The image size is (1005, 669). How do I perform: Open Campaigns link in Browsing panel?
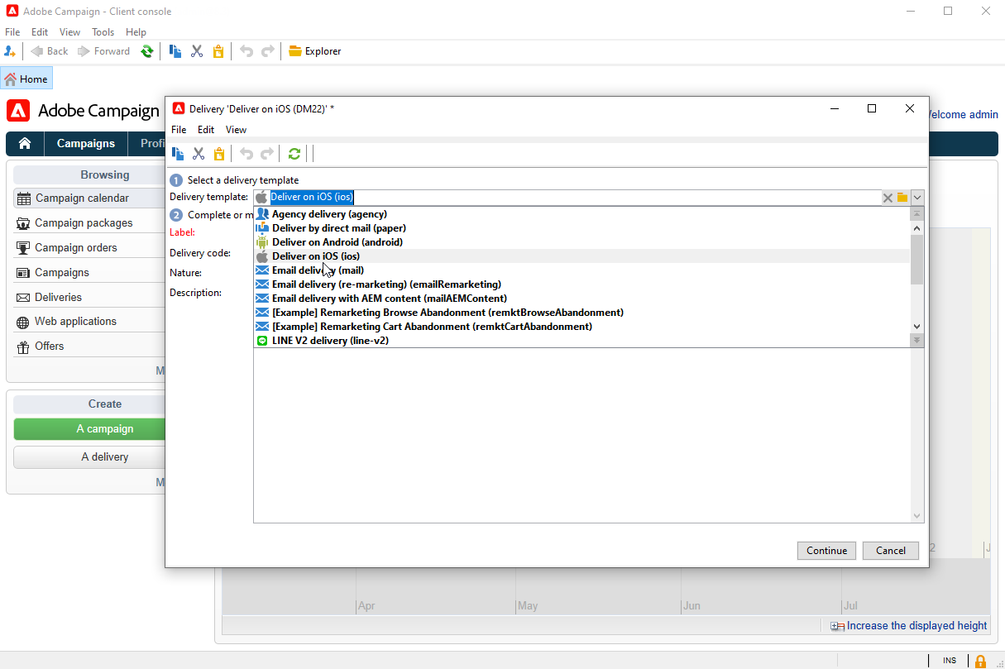pyautogui.click(x=89, y=273)
